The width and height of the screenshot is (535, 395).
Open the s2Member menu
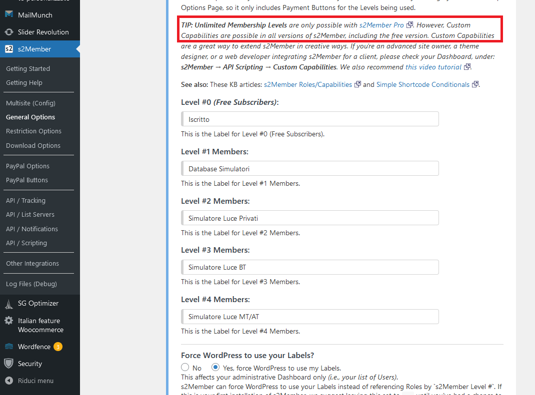coord(40,49)
